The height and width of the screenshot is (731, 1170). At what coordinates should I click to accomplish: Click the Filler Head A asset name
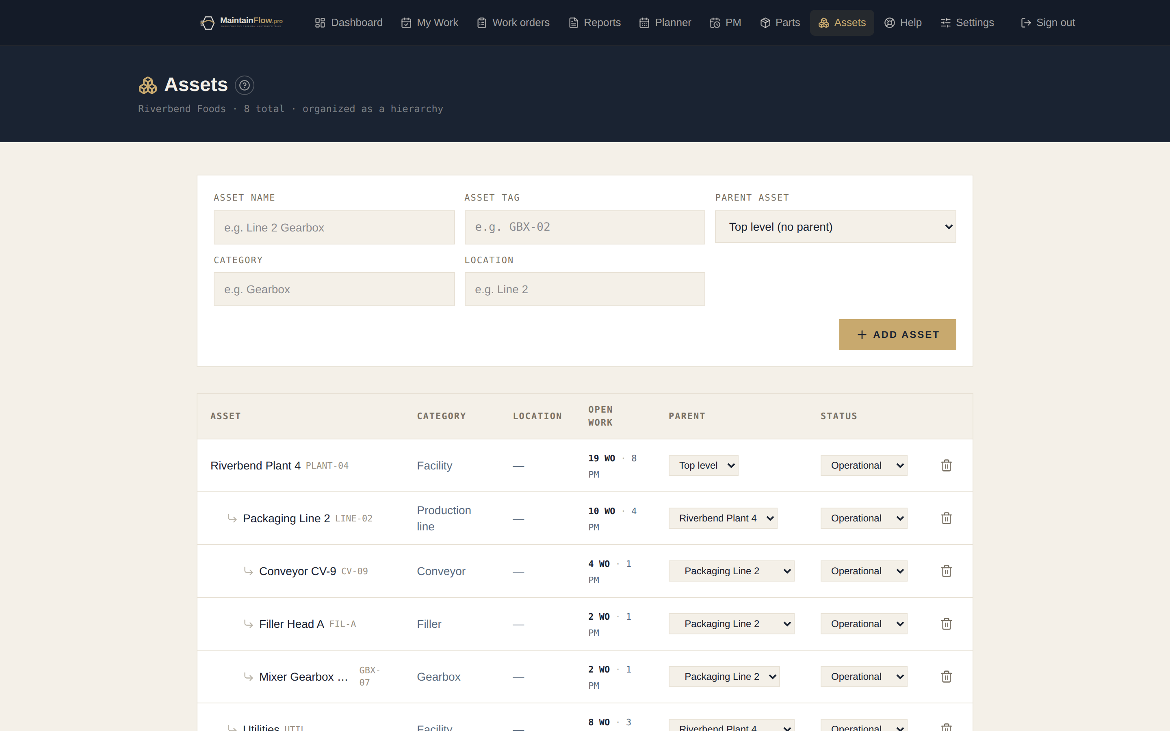(x=292, y=624)
